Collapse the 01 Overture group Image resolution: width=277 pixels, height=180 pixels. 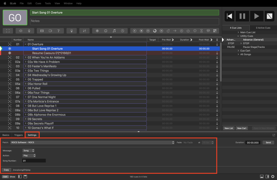pyautogui.click(x=26, y=44)
